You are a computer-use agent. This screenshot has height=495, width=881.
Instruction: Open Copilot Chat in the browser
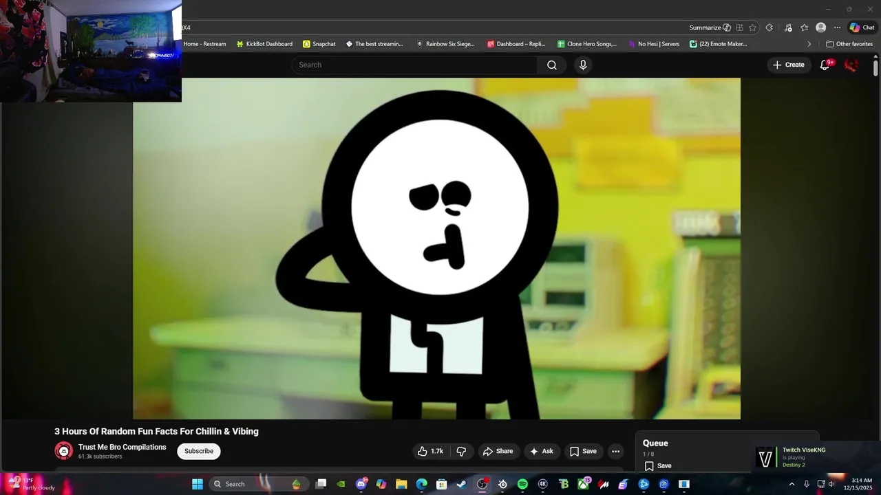pos(862,27)
